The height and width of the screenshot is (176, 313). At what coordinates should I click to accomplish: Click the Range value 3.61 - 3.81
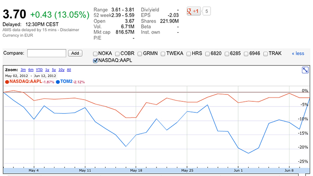click(x=123, y=10)
